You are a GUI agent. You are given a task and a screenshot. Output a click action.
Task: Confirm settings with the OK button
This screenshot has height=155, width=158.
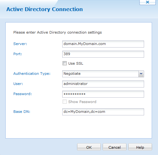[89, 147]
